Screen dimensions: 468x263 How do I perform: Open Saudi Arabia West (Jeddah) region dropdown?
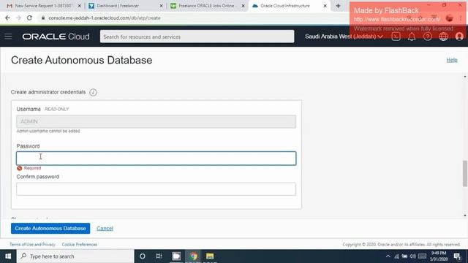[x=344, y=37]
